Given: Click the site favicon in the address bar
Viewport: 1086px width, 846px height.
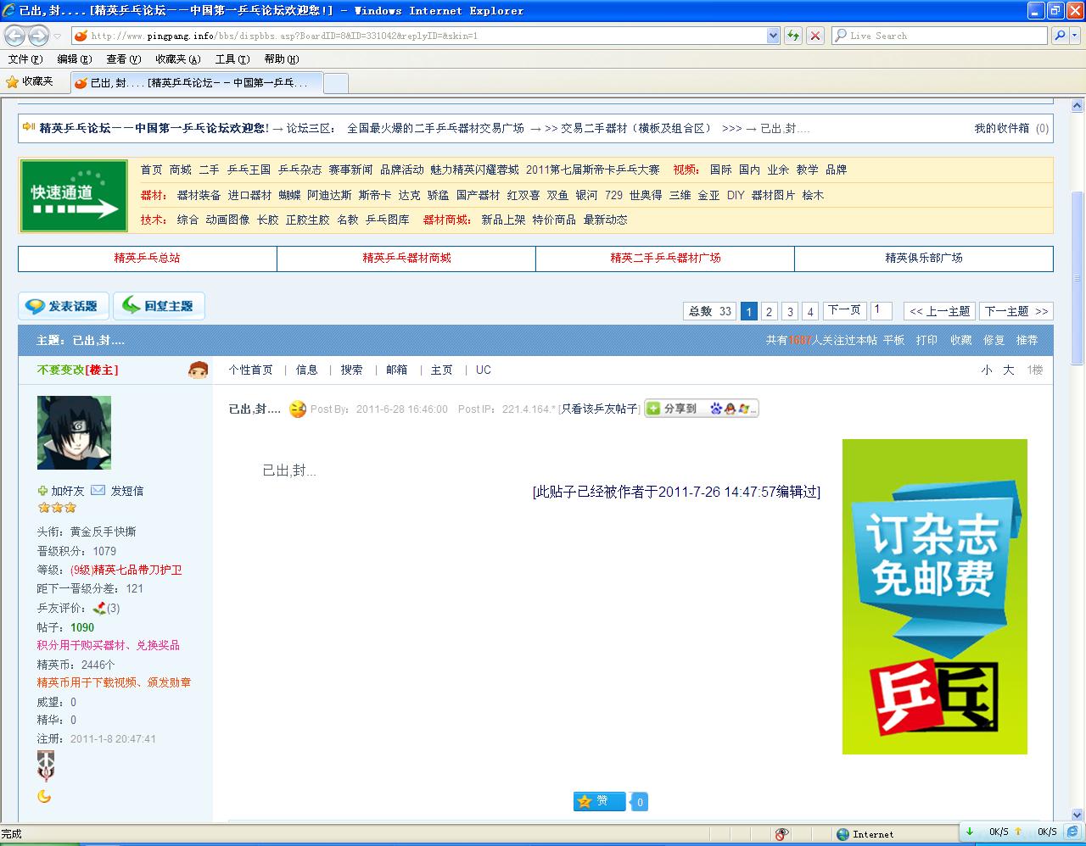Looking at the screenshot, I should (81, 36).
